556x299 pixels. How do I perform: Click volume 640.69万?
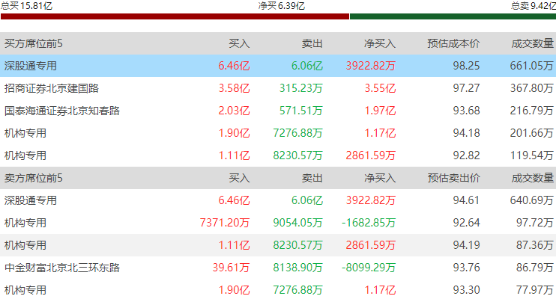click(x=531, y=200)
